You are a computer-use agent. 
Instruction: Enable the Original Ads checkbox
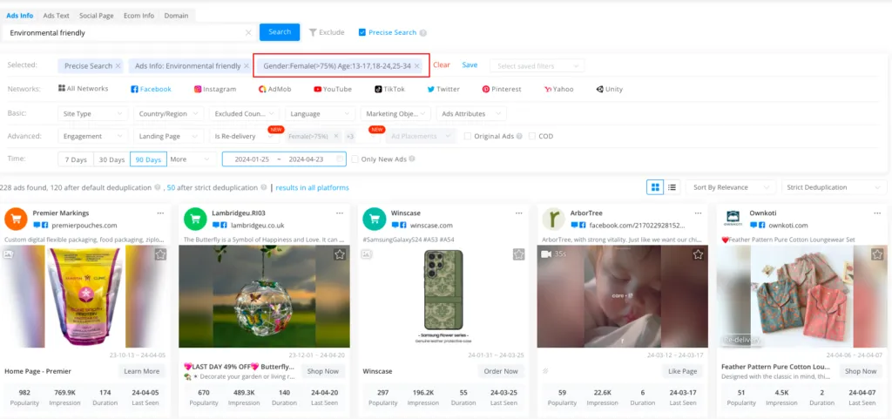click(468, 136)
